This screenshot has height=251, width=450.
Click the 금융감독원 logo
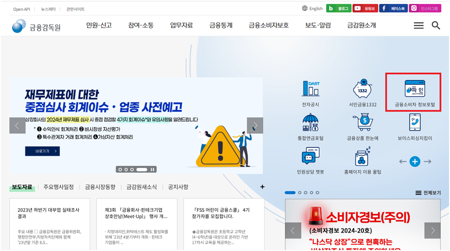(x=36, y=26)
